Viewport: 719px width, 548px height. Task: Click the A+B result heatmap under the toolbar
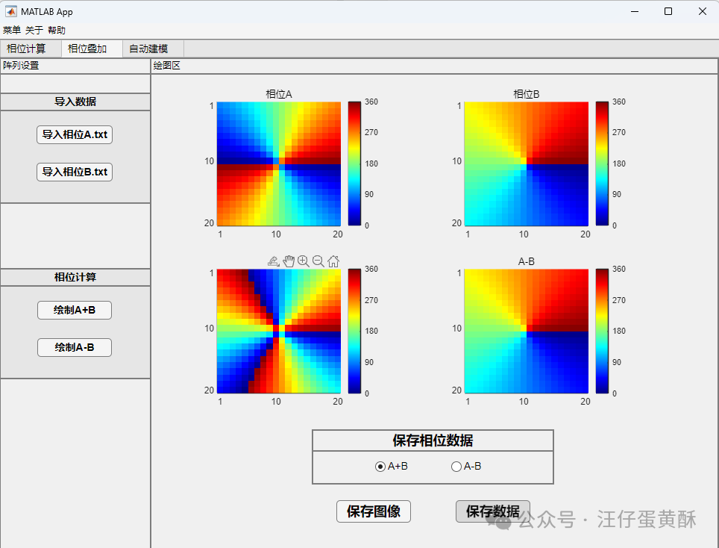(279, 331)
